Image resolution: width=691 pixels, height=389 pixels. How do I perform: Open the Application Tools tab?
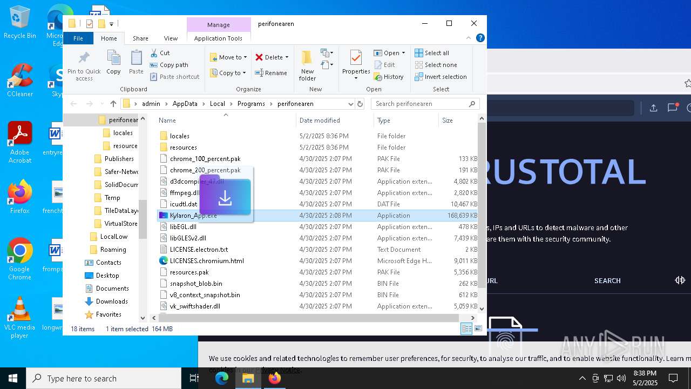tap(218, 38)
